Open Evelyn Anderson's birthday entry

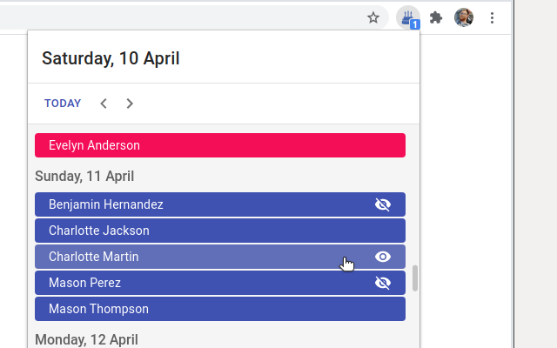(x=220, y=145)
